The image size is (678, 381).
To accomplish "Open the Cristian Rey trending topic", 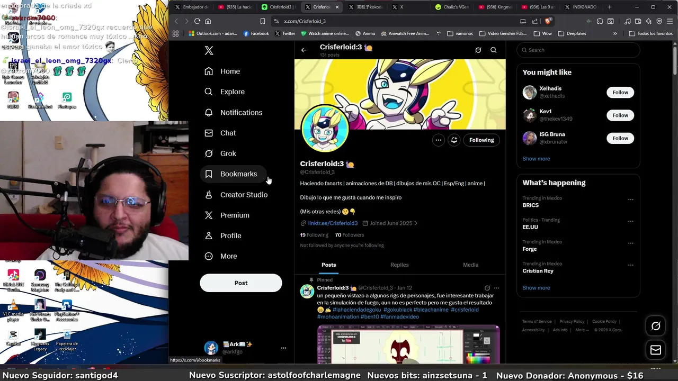I will click(x=538, y=271).
